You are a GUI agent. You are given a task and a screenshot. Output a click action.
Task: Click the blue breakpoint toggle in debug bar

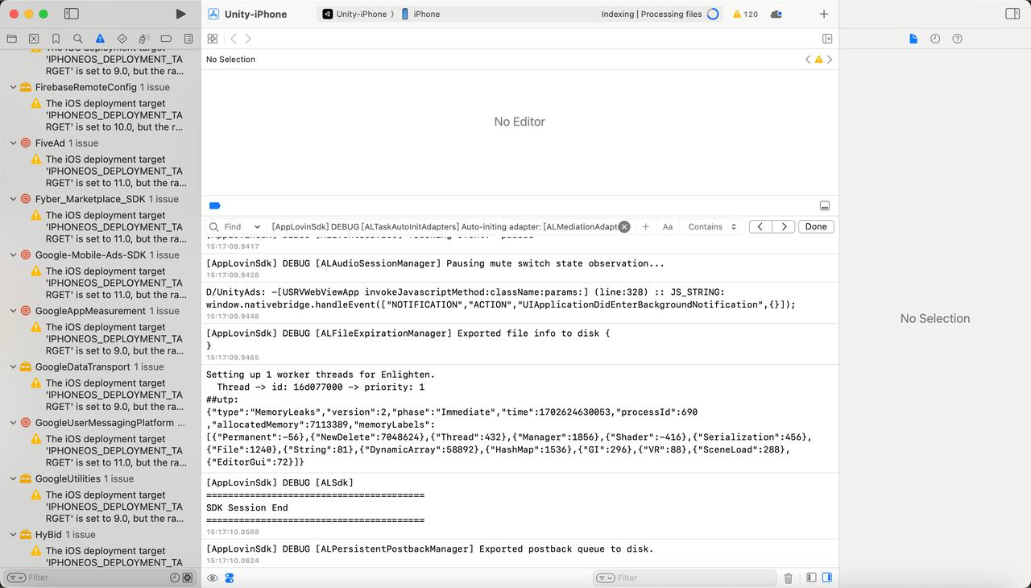(215, 205)
